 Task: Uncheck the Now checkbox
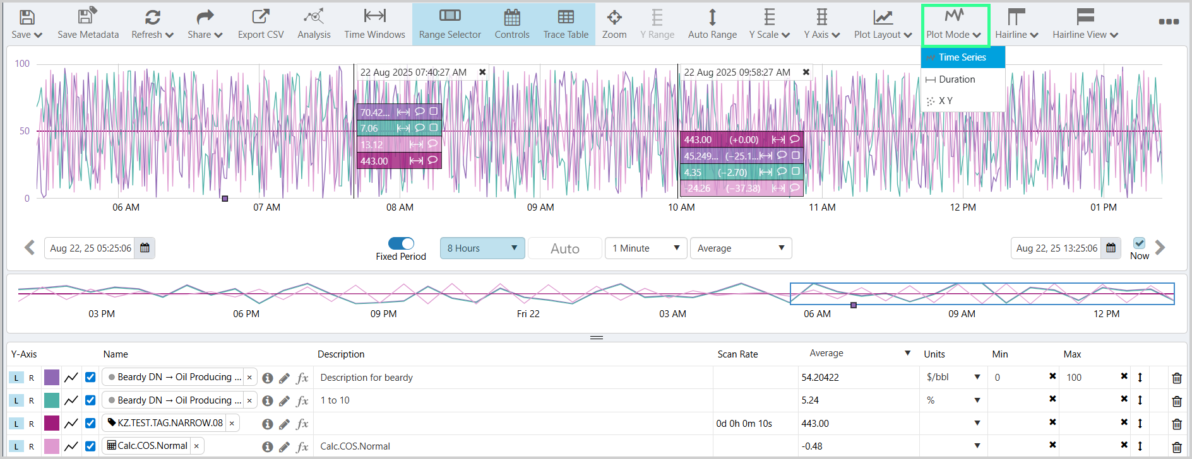click(1139, 243)
